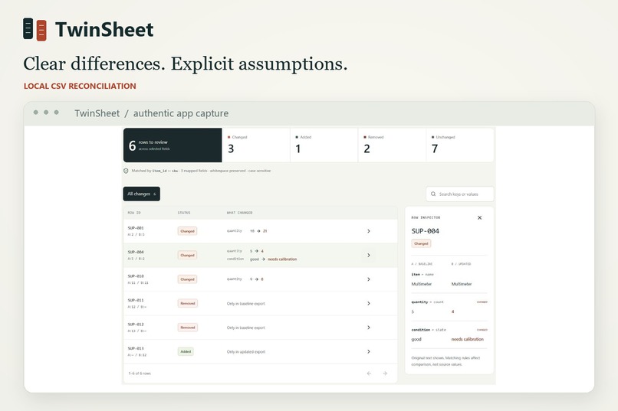Click 'TwinSheet / authentic app capture' title
This screenshot has height=411, width=618.
point(151,113)
